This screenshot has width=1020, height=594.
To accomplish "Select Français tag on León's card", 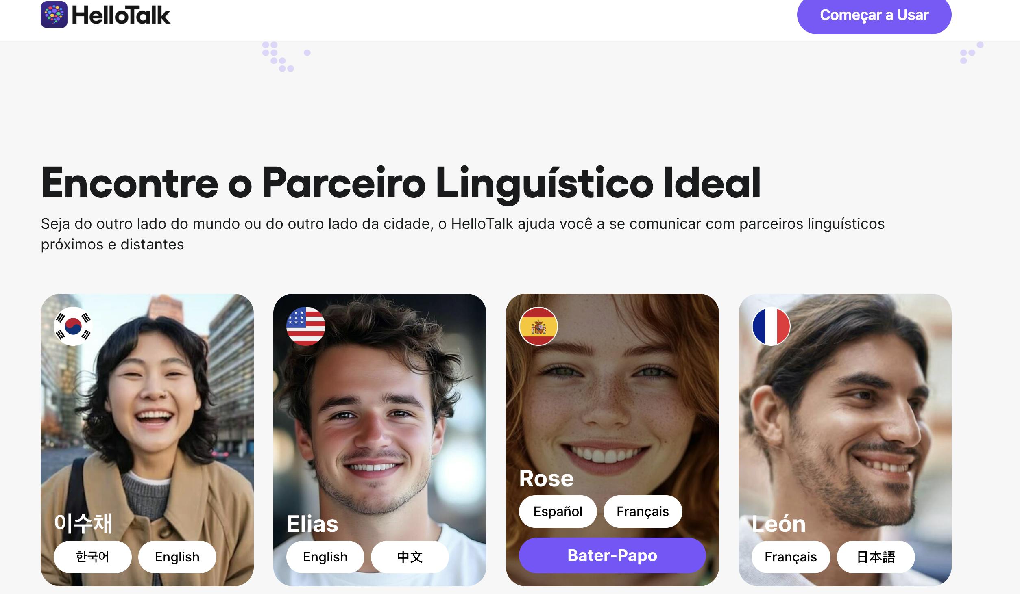I will (791, 557).
